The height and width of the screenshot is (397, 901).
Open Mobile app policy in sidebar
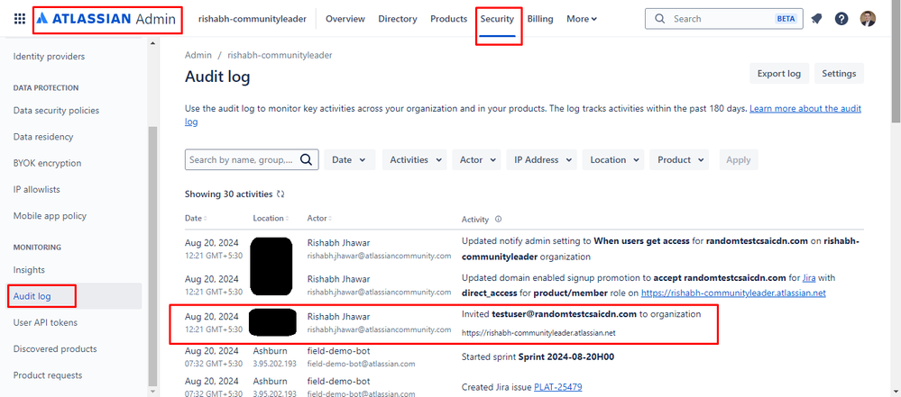(x=50, y=216)
